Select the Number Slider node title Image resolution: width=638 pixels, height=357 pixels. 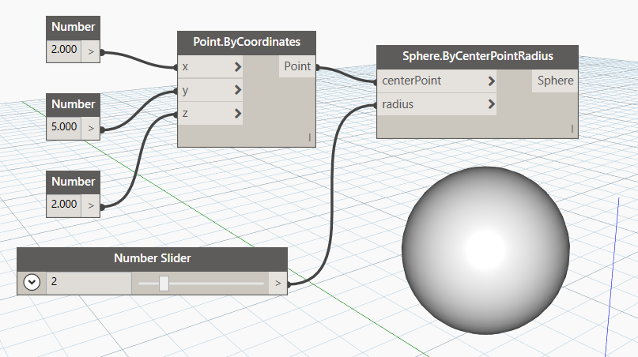point(152,258)
